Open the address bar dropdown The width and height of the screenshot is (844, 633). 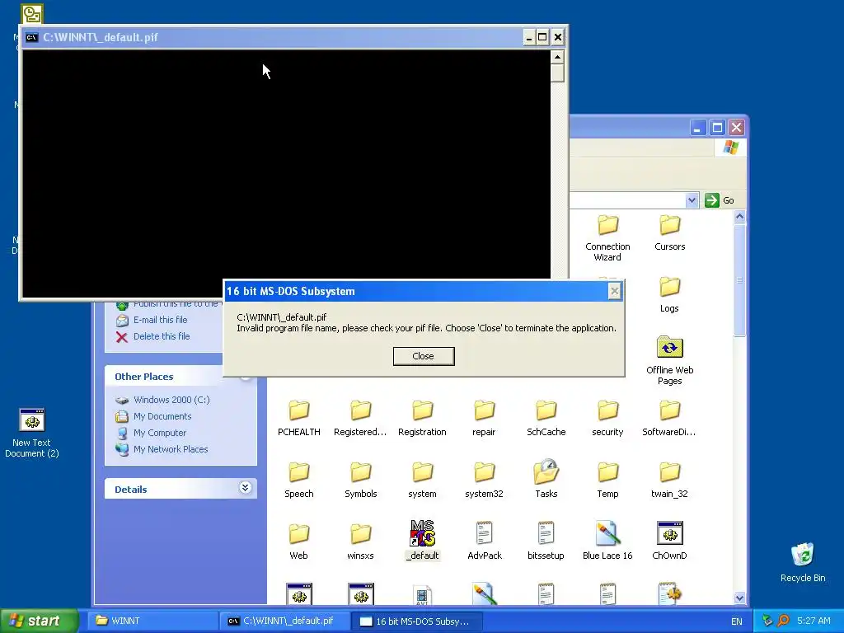(692, 200)
